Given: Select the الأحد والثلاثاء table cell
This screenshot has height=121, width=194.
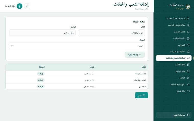Looking at the screenshot, I should 141,74.
